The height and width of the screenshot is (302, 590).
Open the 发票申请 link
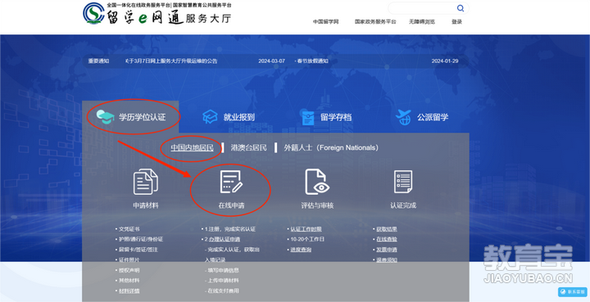pos(387,250)
